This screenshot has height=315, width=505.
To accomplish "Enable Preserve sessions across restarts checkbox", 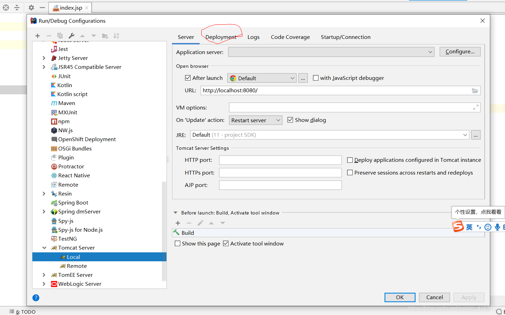I will pos(350,172).
